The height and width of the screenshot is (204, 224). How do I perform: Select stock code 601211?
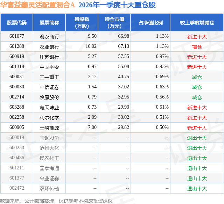(17, 168)
